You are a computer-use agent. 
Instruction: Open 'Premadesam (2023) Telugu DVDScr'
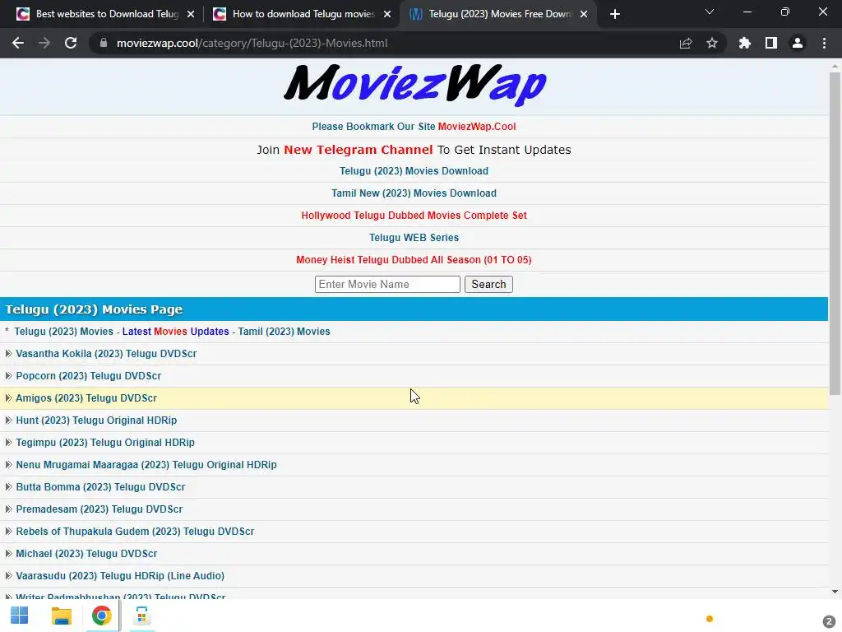(99, 509)
